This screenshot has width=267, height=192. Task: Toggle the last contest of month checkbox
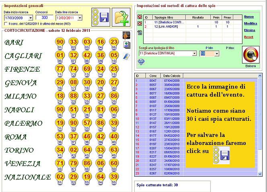click(6, 24)
